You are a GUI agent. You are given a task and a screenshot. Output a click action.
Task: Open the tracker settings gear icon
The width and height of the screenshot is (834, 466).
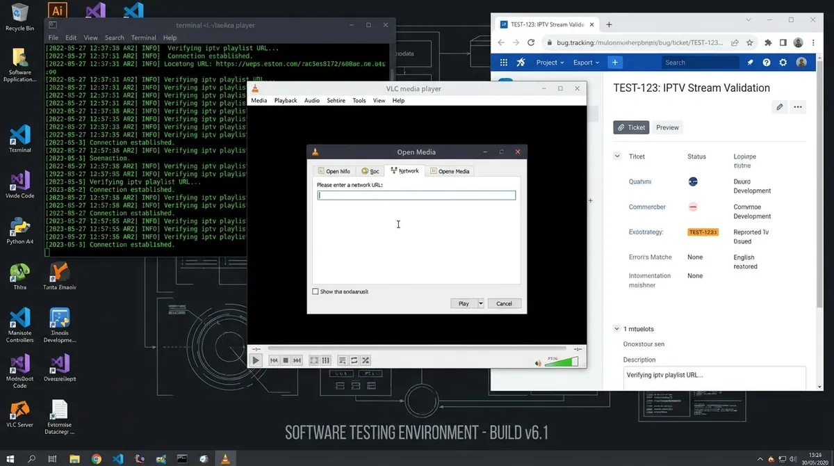783,62
